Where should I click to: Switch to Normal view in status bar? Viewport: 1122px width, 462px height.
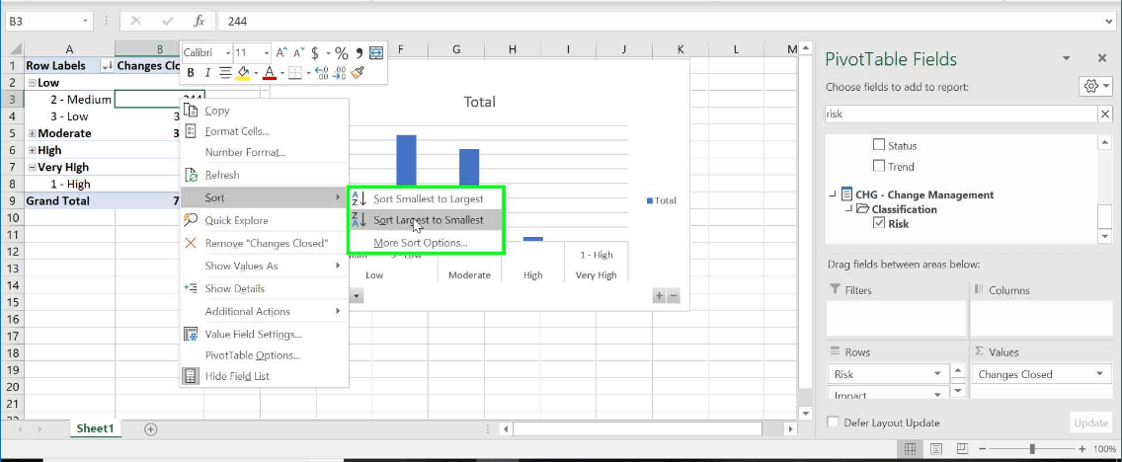[911, 449]
